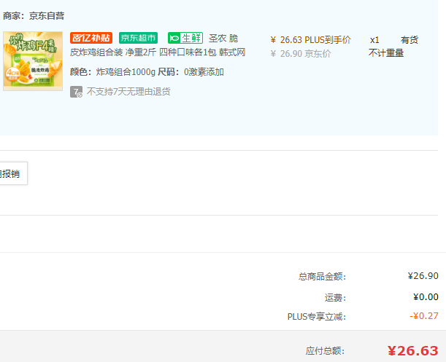This screenshot has height=362, width=446.
Task: Click the 不计重量 label
Action: (x=386, y=53)
